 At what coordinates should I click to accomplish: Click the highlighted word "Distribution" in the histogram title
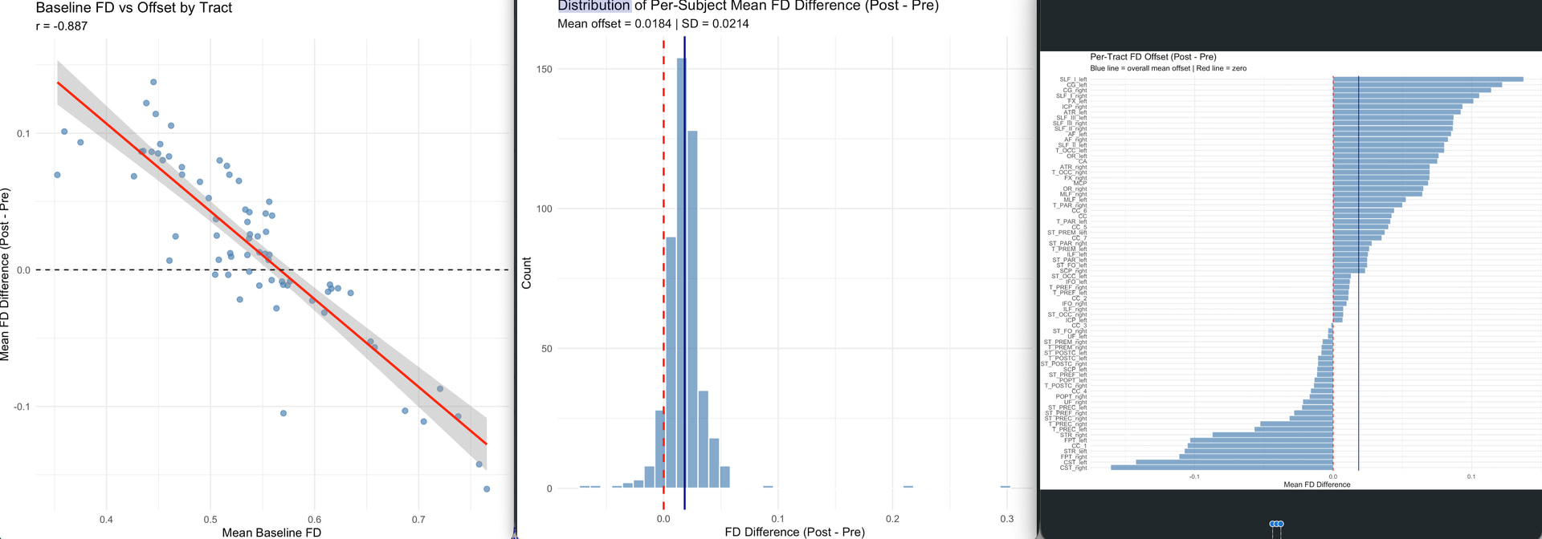594,6
